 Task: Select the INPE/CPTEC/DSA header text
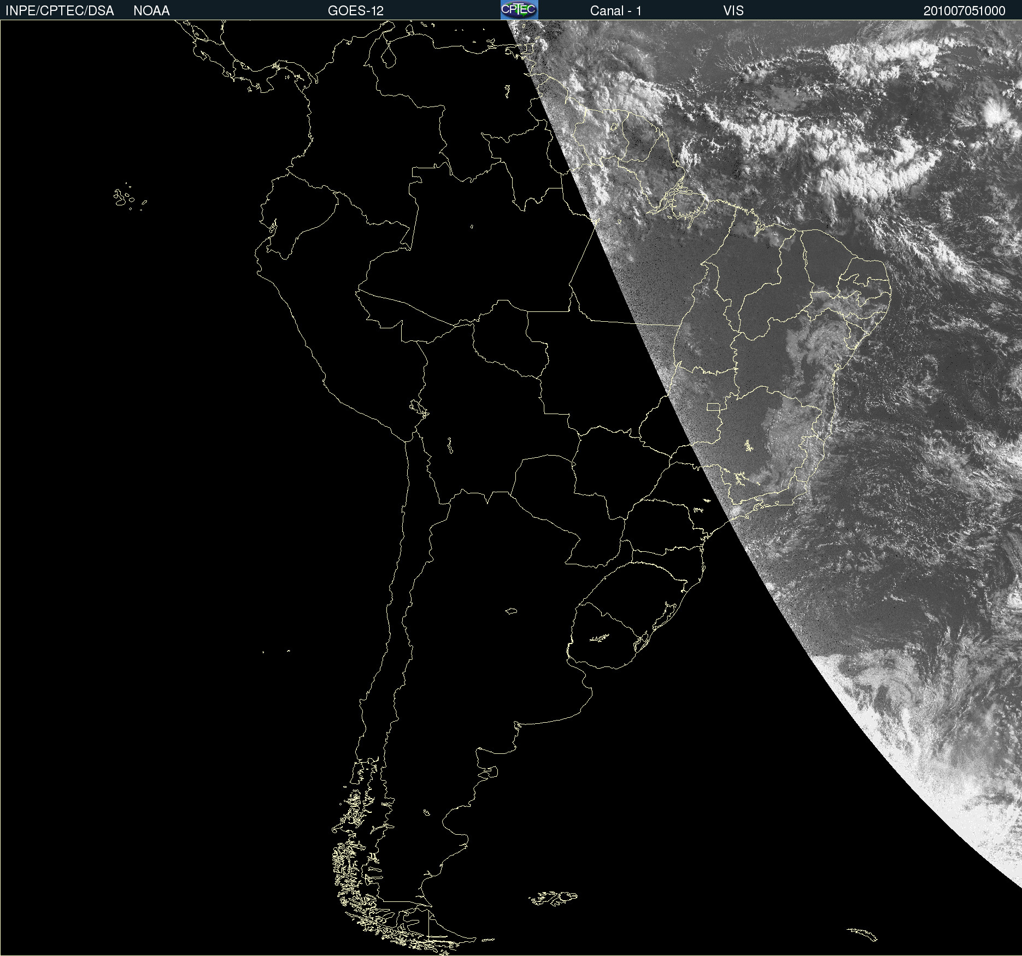click(x=60, y=11)
